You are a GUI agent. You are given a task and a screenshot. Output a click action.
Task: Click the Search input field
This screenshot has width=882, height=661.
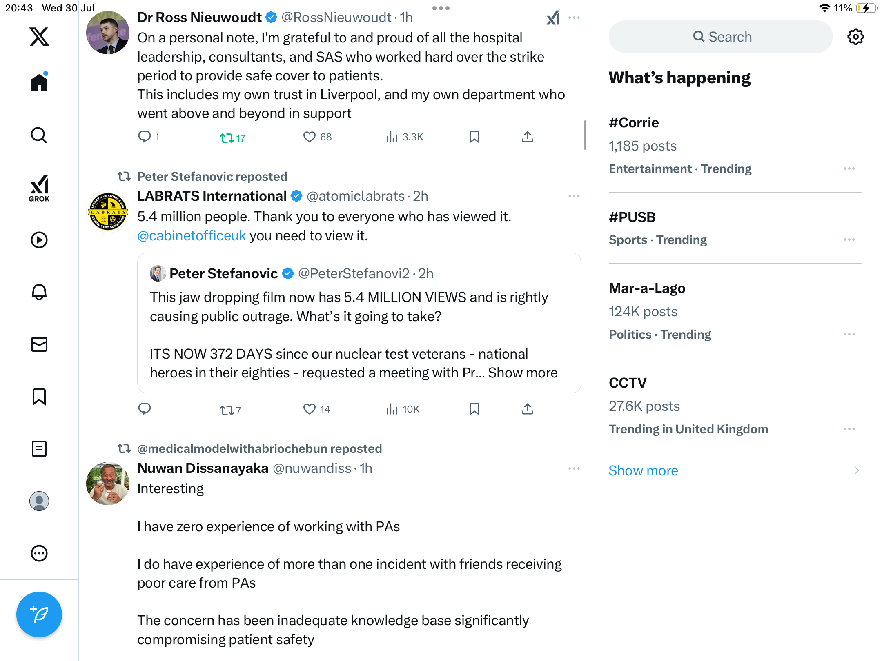tap(721, 37)
